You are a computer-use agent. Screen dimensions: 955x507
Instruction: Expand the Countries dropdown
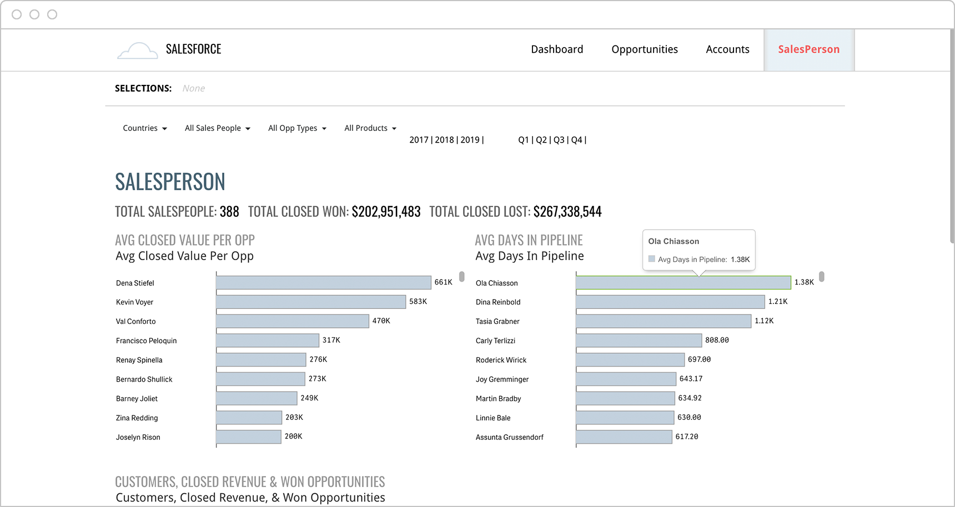[145, 128]
